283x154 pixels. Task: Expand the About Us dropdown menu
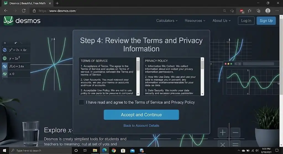coord(221,20)
